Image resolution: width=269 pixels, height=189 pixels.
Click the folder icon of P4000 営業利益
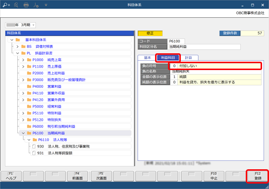coord(29,86)
